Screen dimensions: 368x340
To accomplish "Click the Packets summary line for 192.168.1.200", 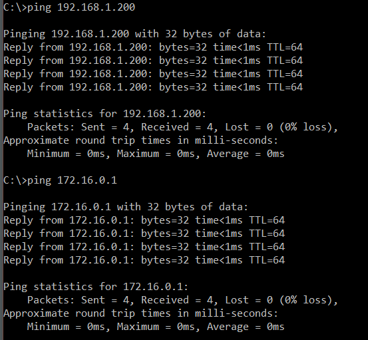I will 182,127.
